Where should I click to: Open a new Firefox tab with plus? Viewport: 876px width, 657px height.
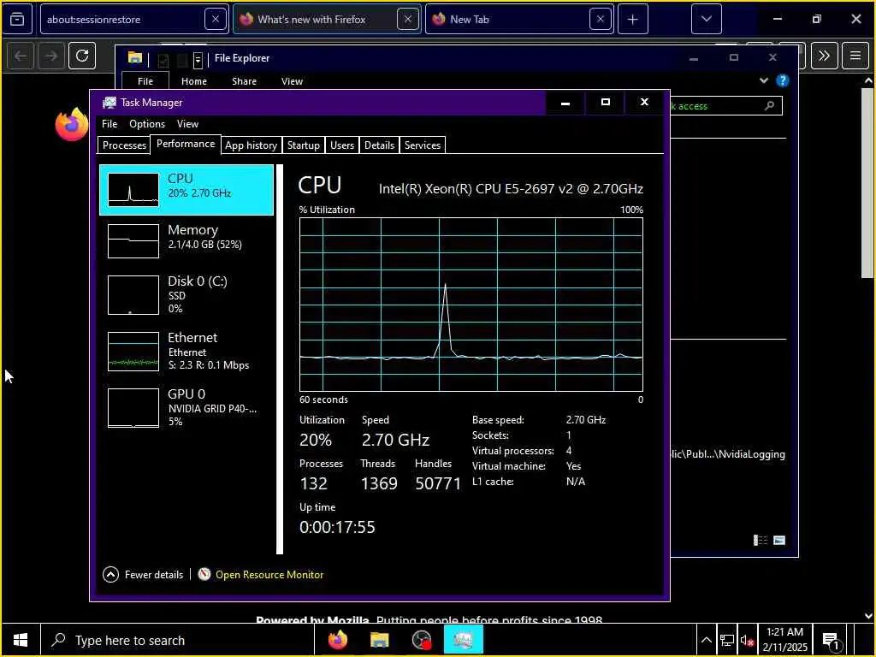pos(632,20)
